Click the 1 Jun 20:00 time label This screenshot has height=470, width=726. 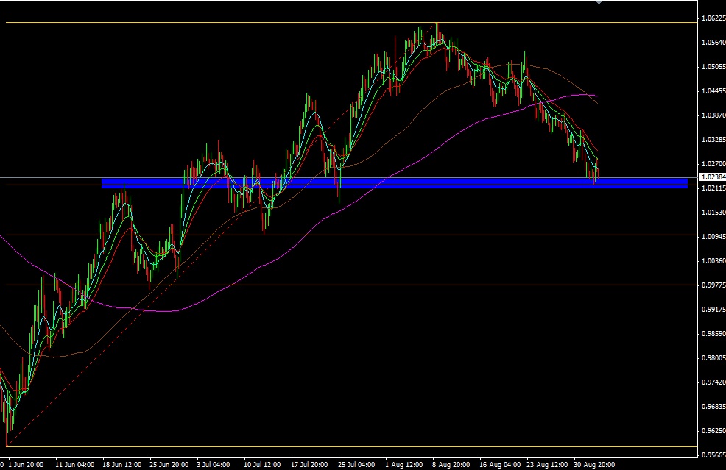(x=26, y=464)
